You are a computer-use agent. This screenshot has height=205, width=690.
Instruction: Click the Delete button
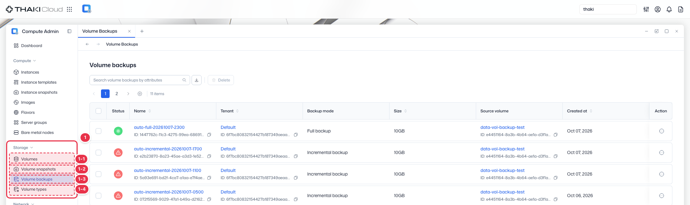221,80
